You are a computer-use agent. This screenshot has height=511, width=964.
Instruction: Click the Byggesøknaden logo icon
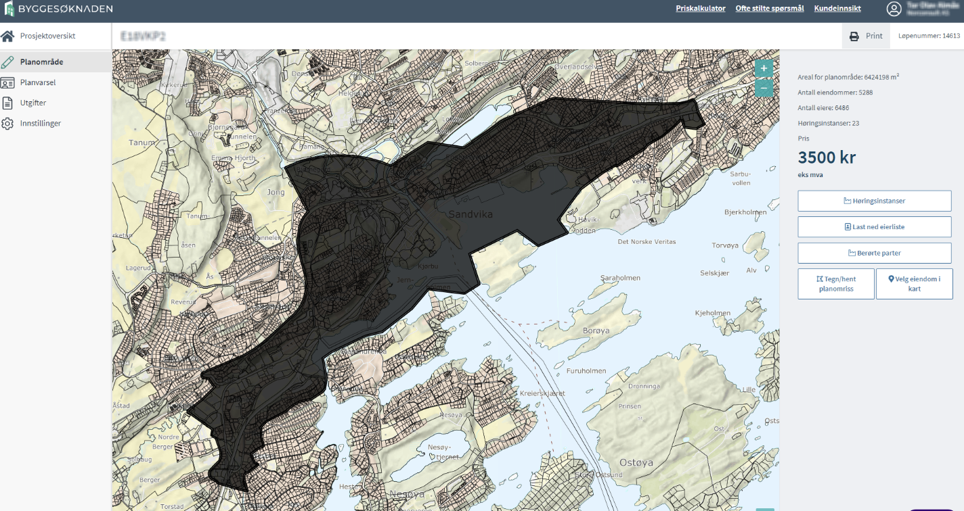(9, 9)
